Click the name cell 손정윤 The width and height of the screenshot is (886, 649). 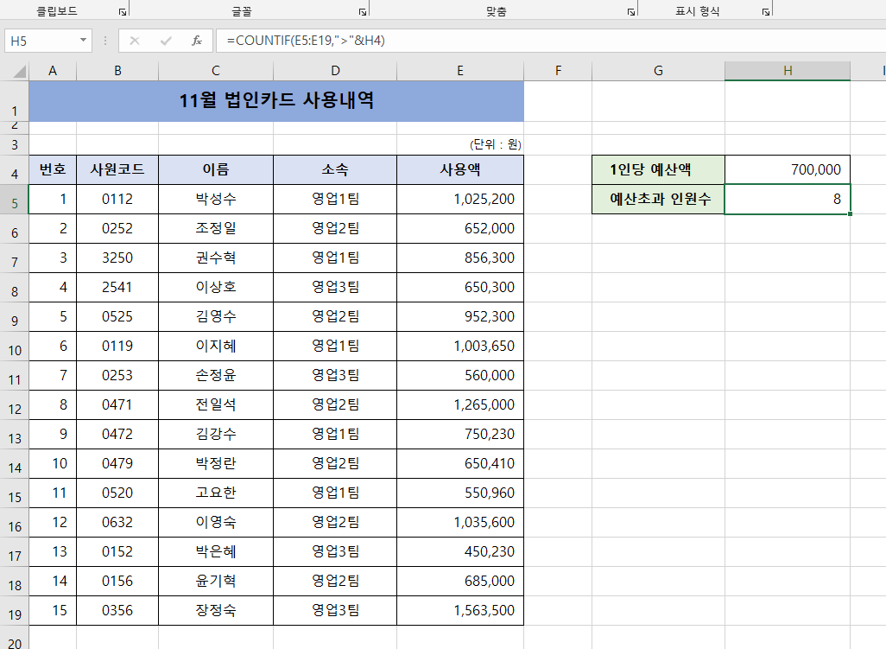coord(216,375)
